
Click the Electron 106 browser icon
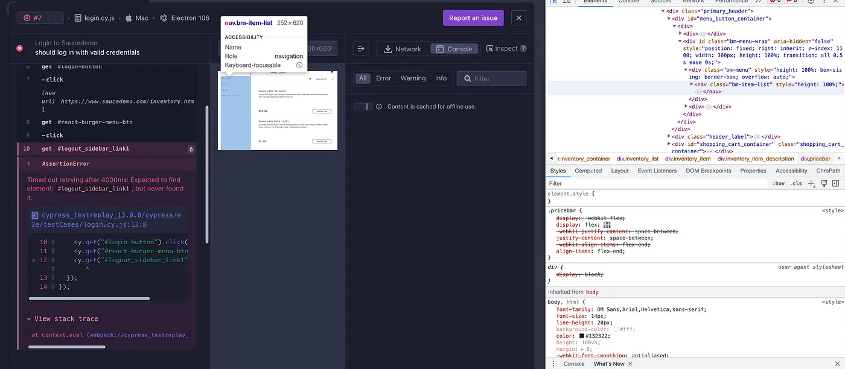[x=163, y=17]
